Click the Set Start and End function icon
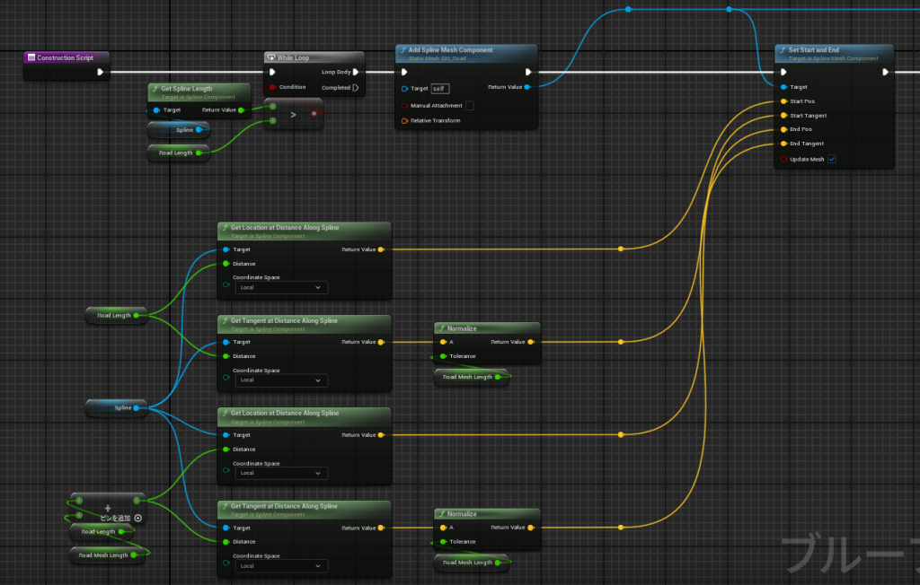The image size is (920, 585). coord(782,50)
